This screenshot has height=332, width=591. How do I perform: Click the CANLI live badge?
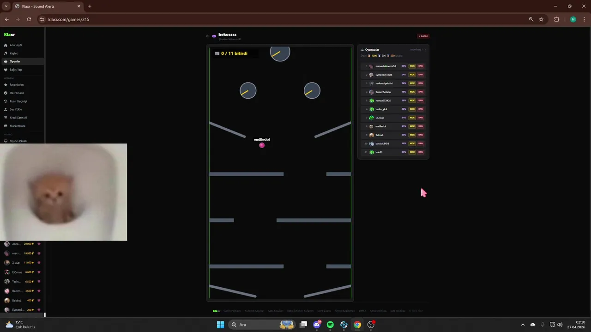click(x=423, y=36)
